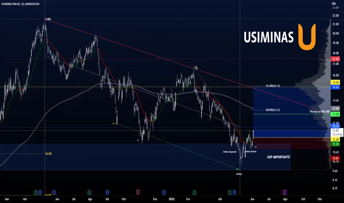This screenshot has height=203, width=344.
Task: Open the BRL currency selector on the price axis
Action: tap(334, 4)
